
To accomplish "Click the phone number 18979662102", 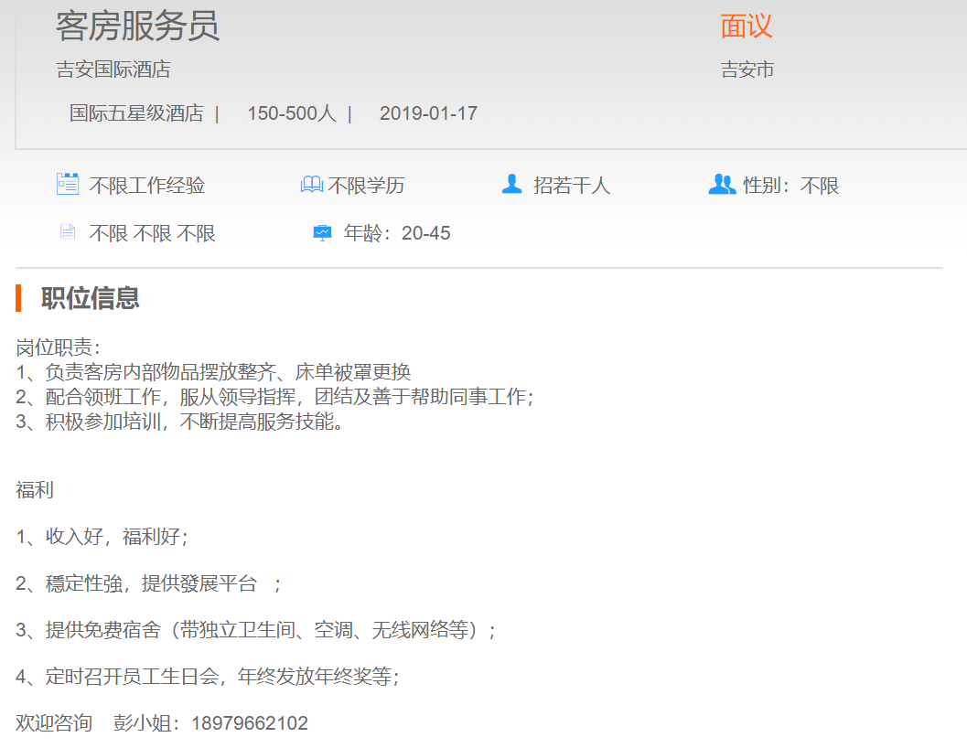I will tap(250, 723).
